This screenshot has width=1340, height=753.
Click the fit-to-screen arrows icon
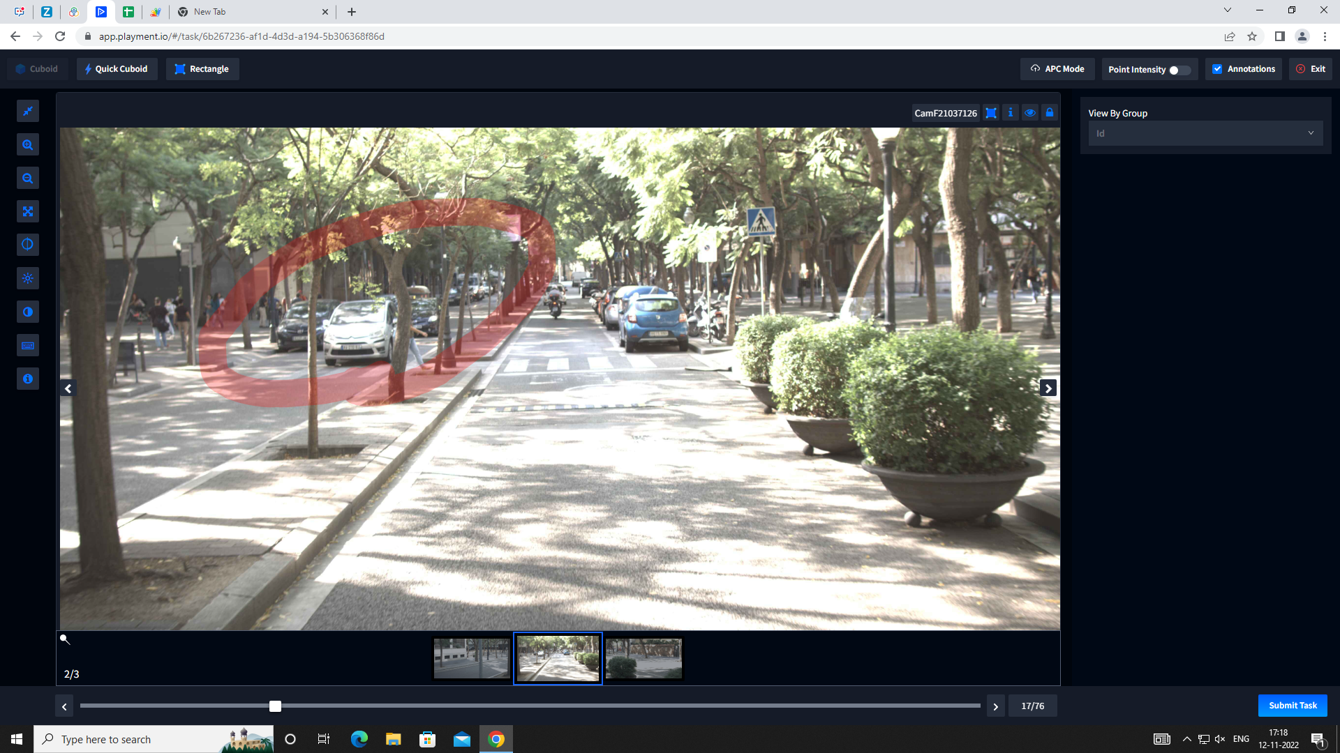[x=28, y=212]
